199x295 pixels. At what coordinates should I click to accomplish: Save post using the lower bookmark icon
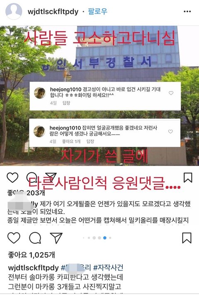[x=187, y=238]
